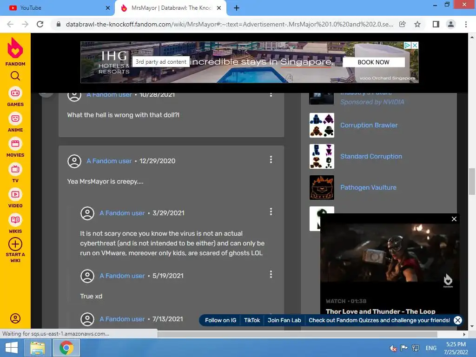The height and width of the screenshot is (357, 476).
Task: Click Follow on IG link
Action: pos(220,320)
